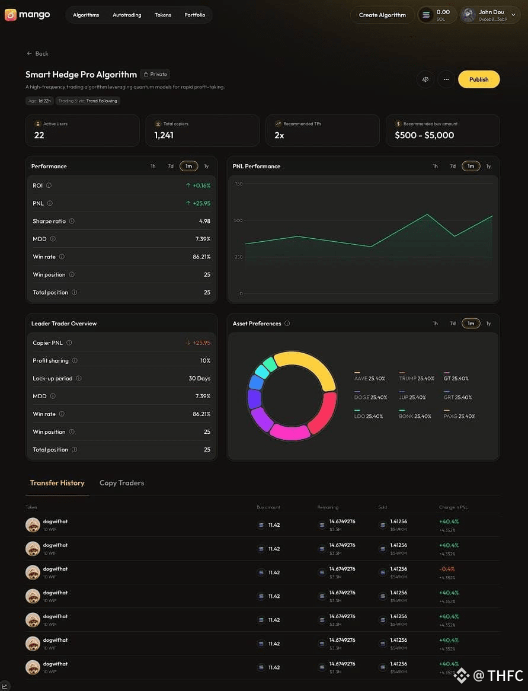Screen dimensions: 528x691
Task: Select 1y range in Performance panel
Action: coord(206,166)
